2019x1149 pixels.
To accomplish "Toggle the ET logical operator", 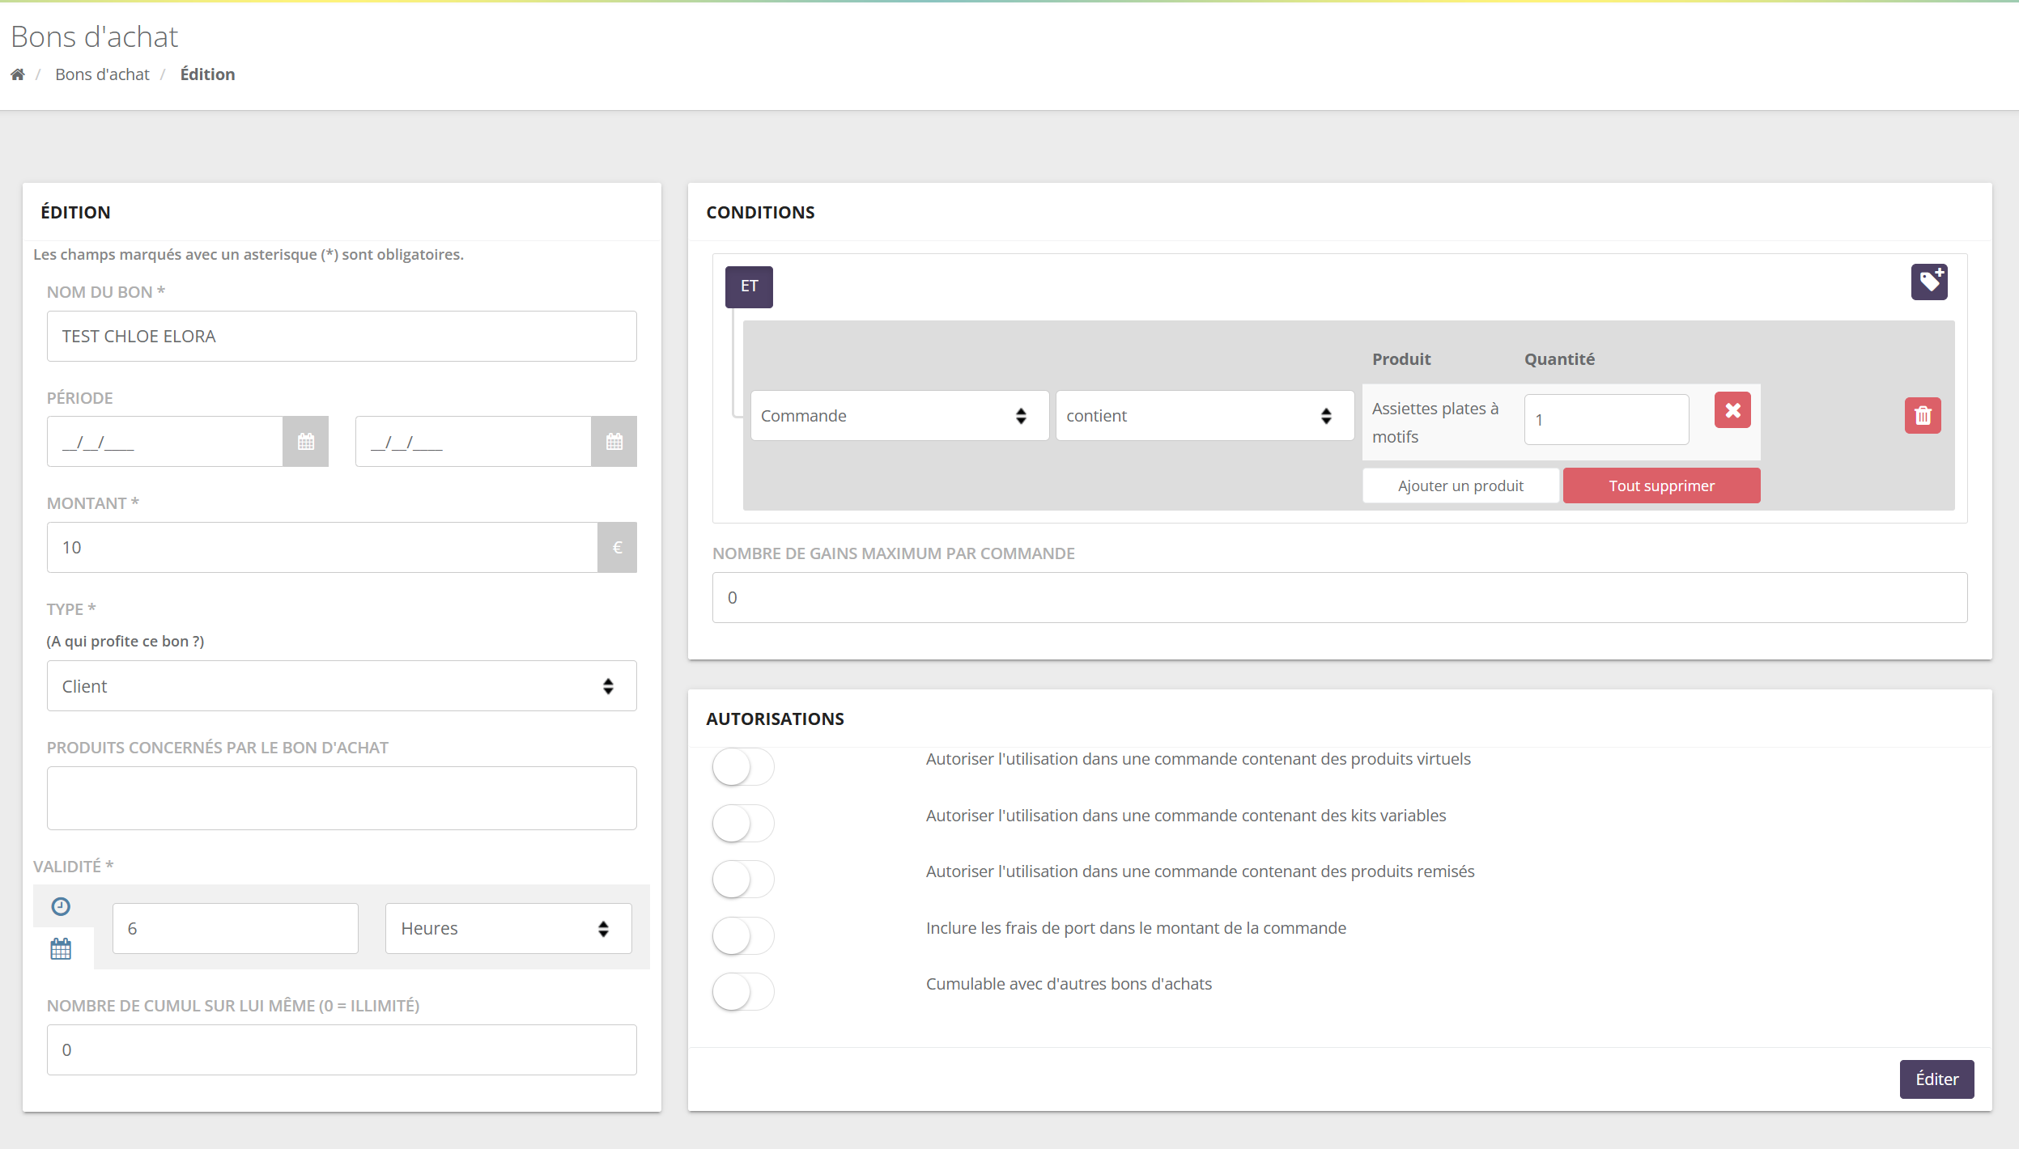I will tap(749, 286).
